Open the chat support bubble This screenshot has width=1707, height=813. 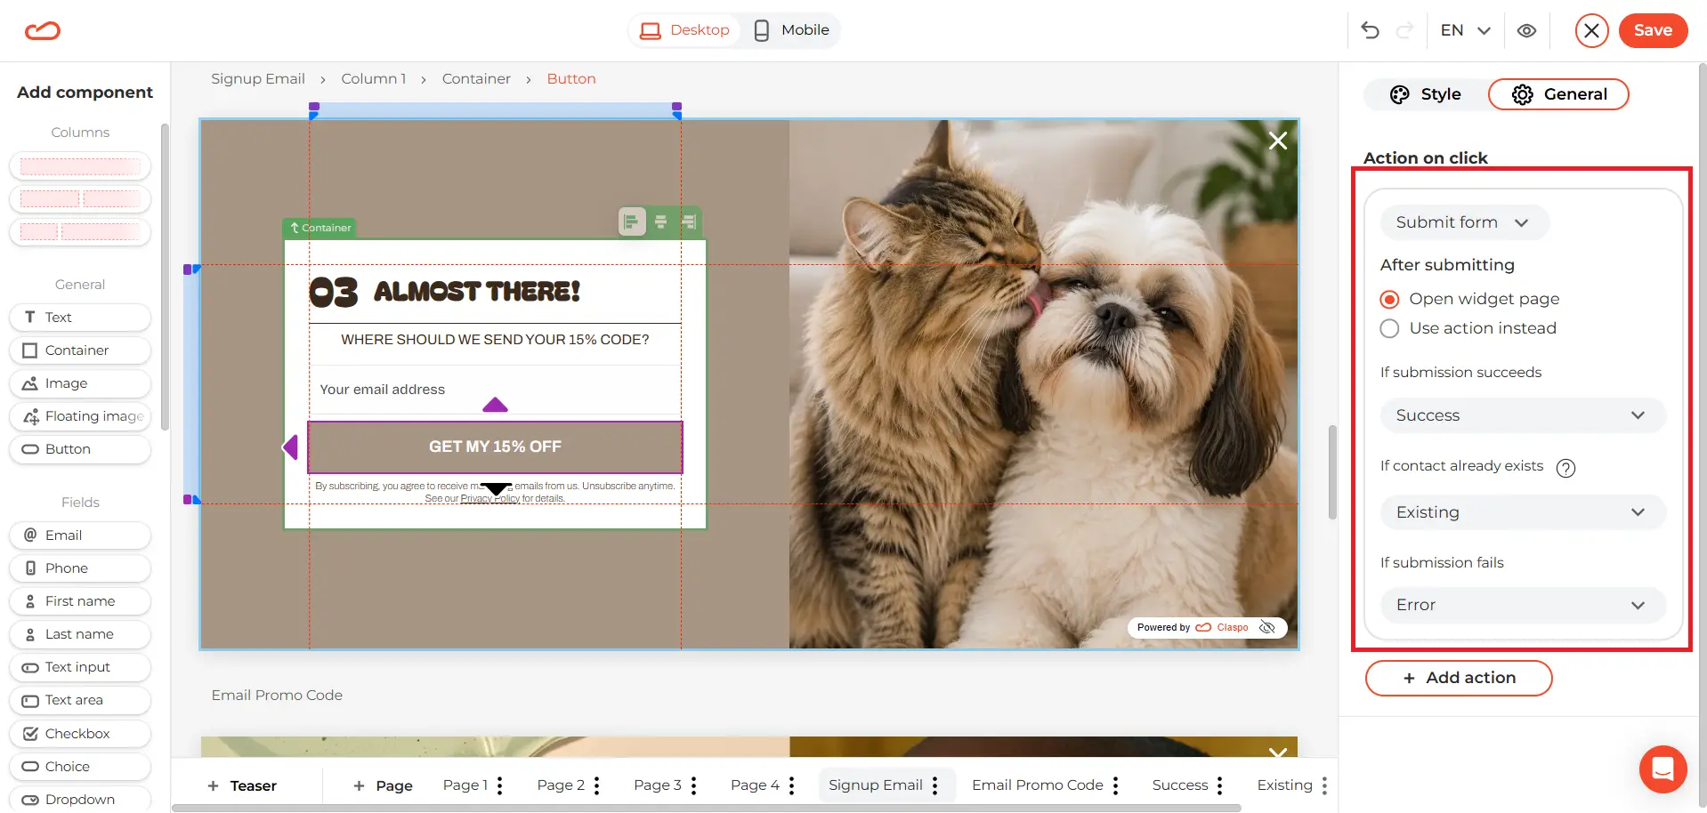(1663, 768)
